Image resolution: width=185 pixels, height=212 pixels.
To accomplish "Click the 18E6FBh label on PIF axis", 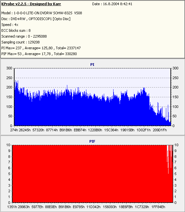I will pyautogui.click(x=126, y=207).
